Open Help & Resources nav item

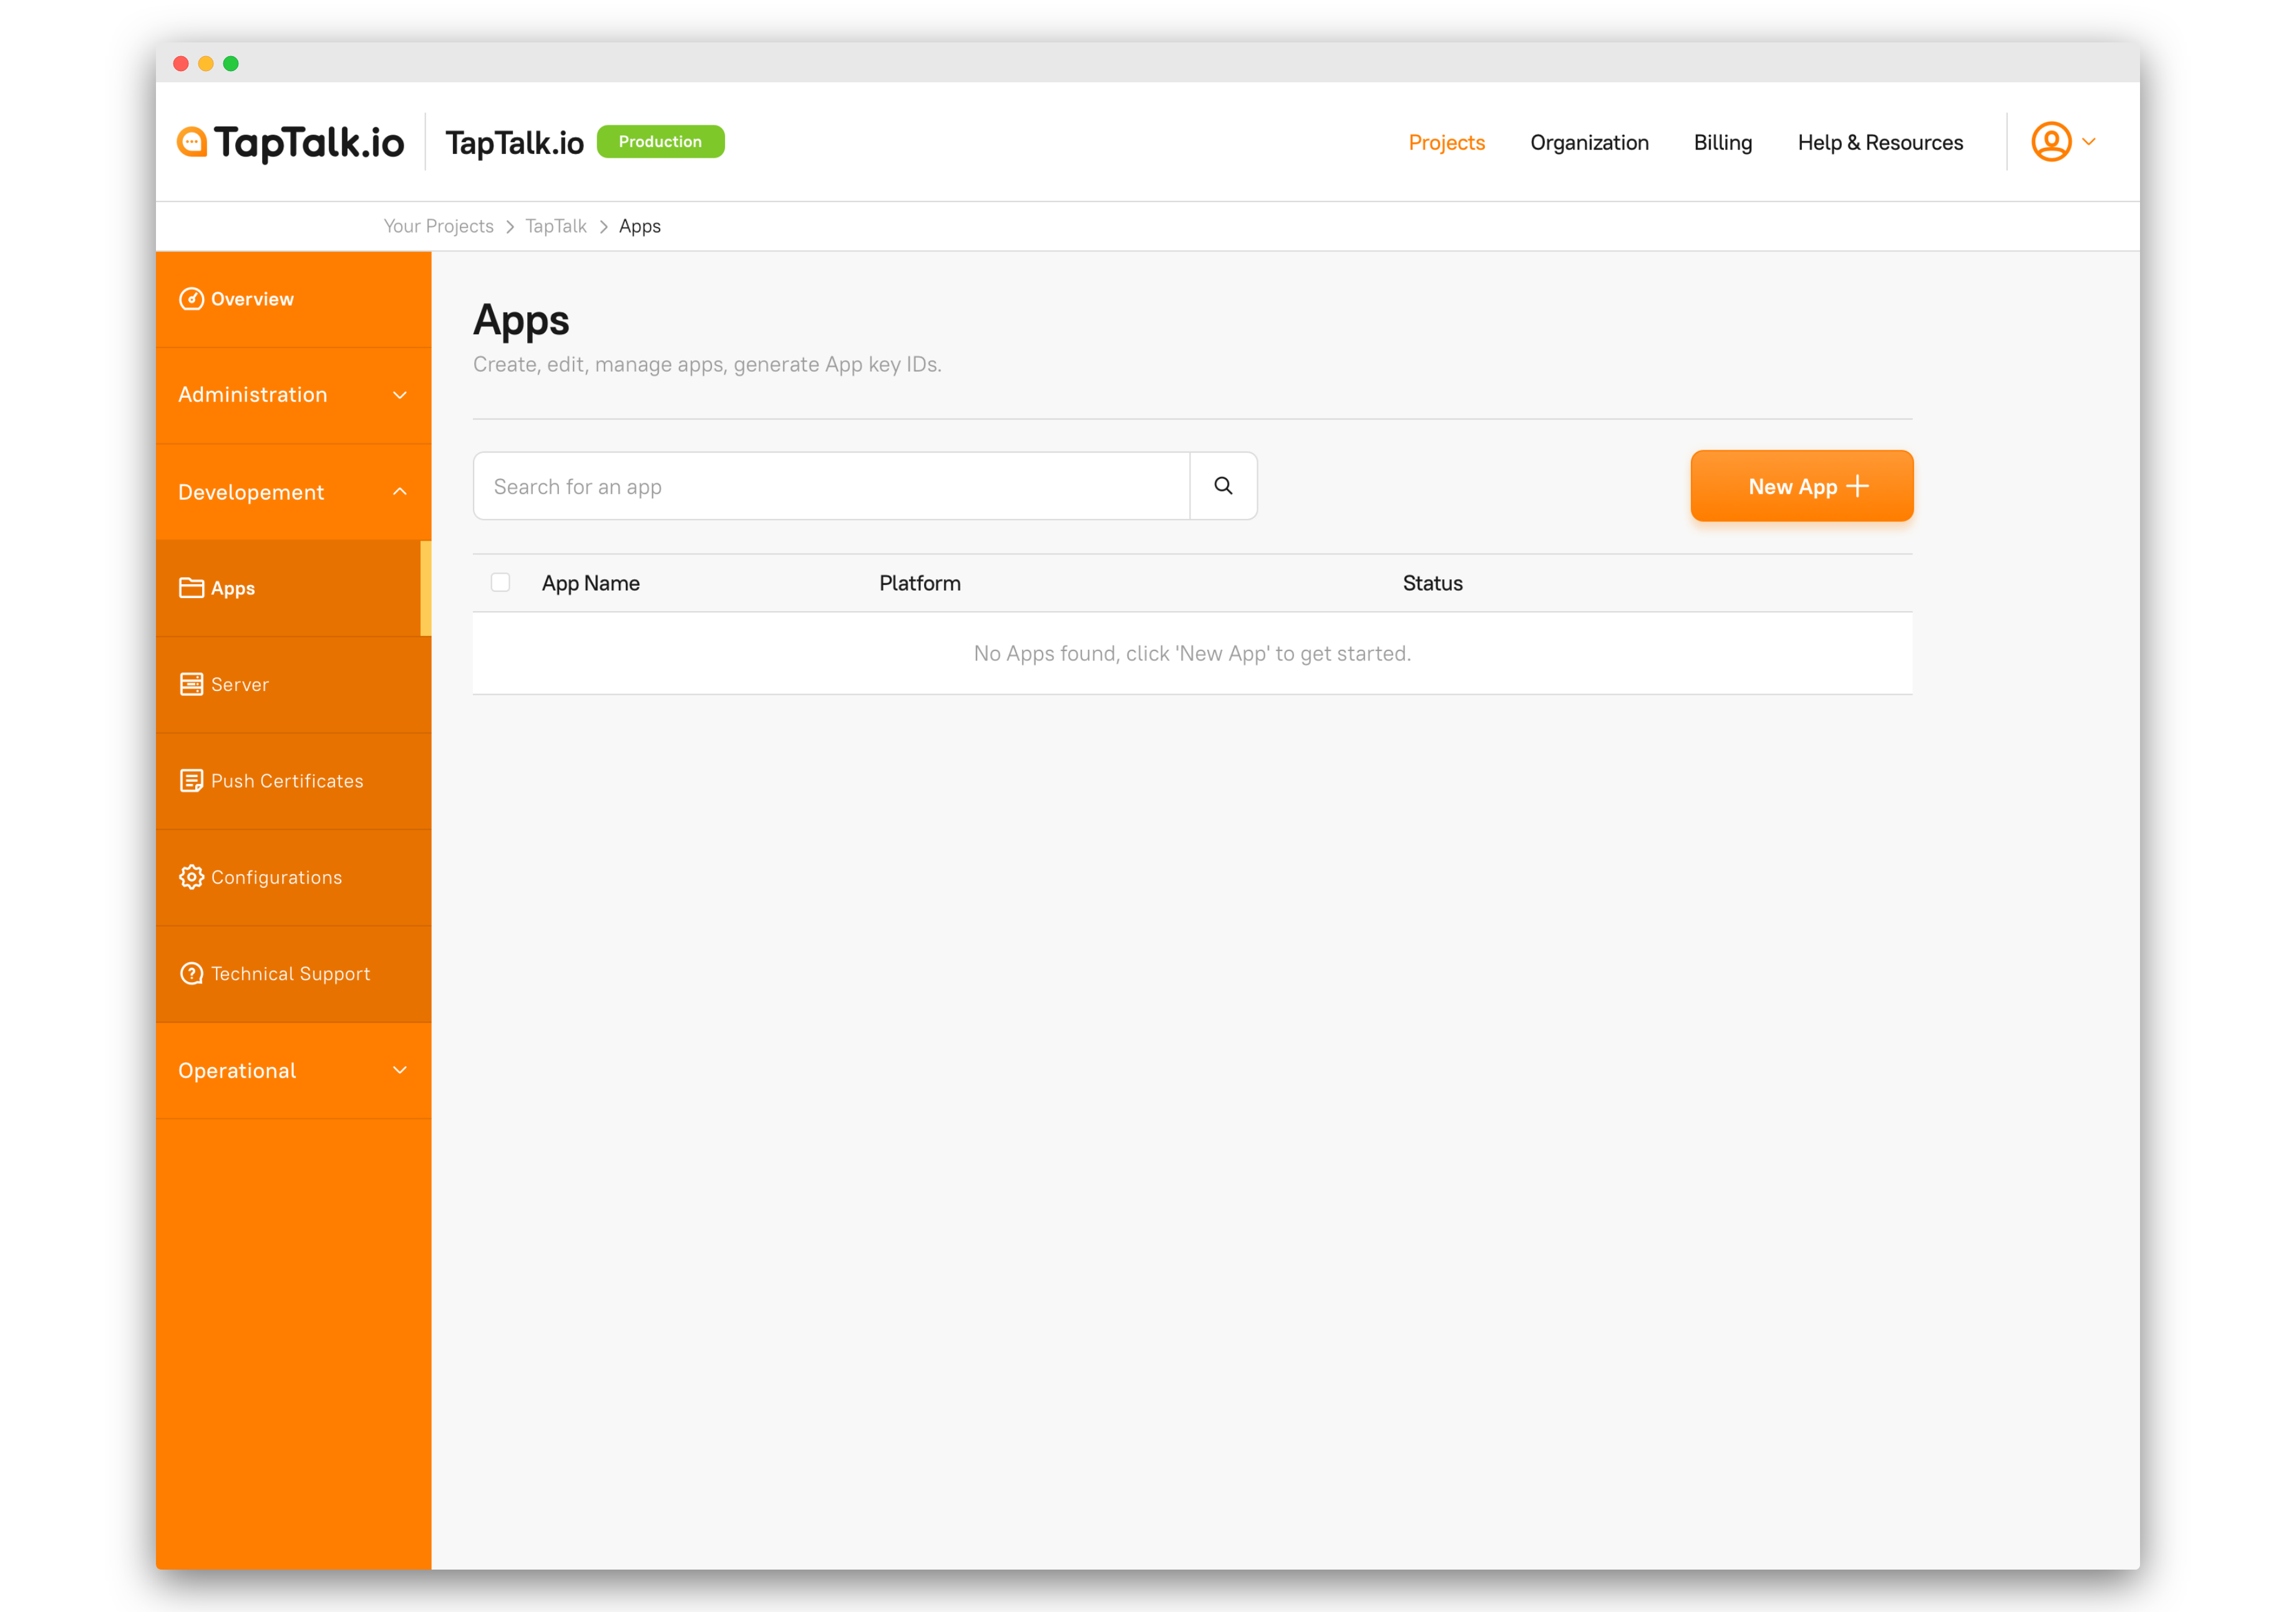coord(1880,143)
